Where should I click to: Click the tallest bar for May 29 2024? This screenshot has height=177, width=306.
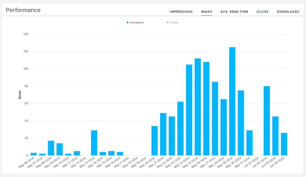[x=232, y=101]
